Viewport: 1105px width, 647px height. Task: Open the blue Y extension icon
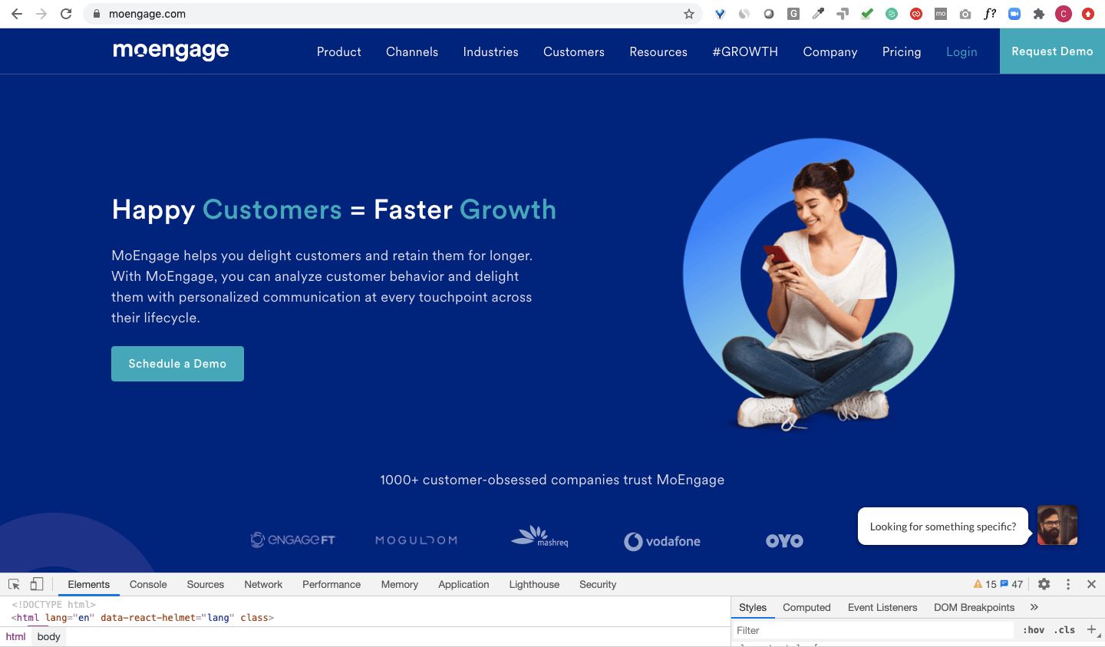[720, 14]
